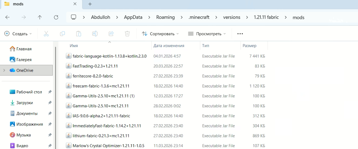Click chevron after versions in address bar
358x149 pixels.
tap(247, 17)
